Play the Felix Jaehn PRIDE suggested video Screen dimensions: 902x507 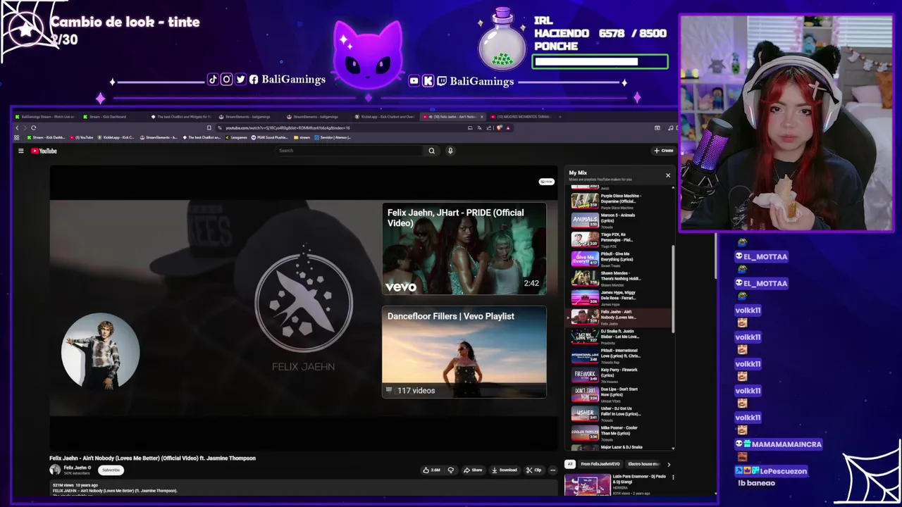tap(464, 249)
